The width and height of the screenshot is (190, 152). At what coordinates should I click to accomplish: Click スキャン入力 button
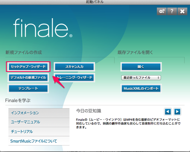75,67
